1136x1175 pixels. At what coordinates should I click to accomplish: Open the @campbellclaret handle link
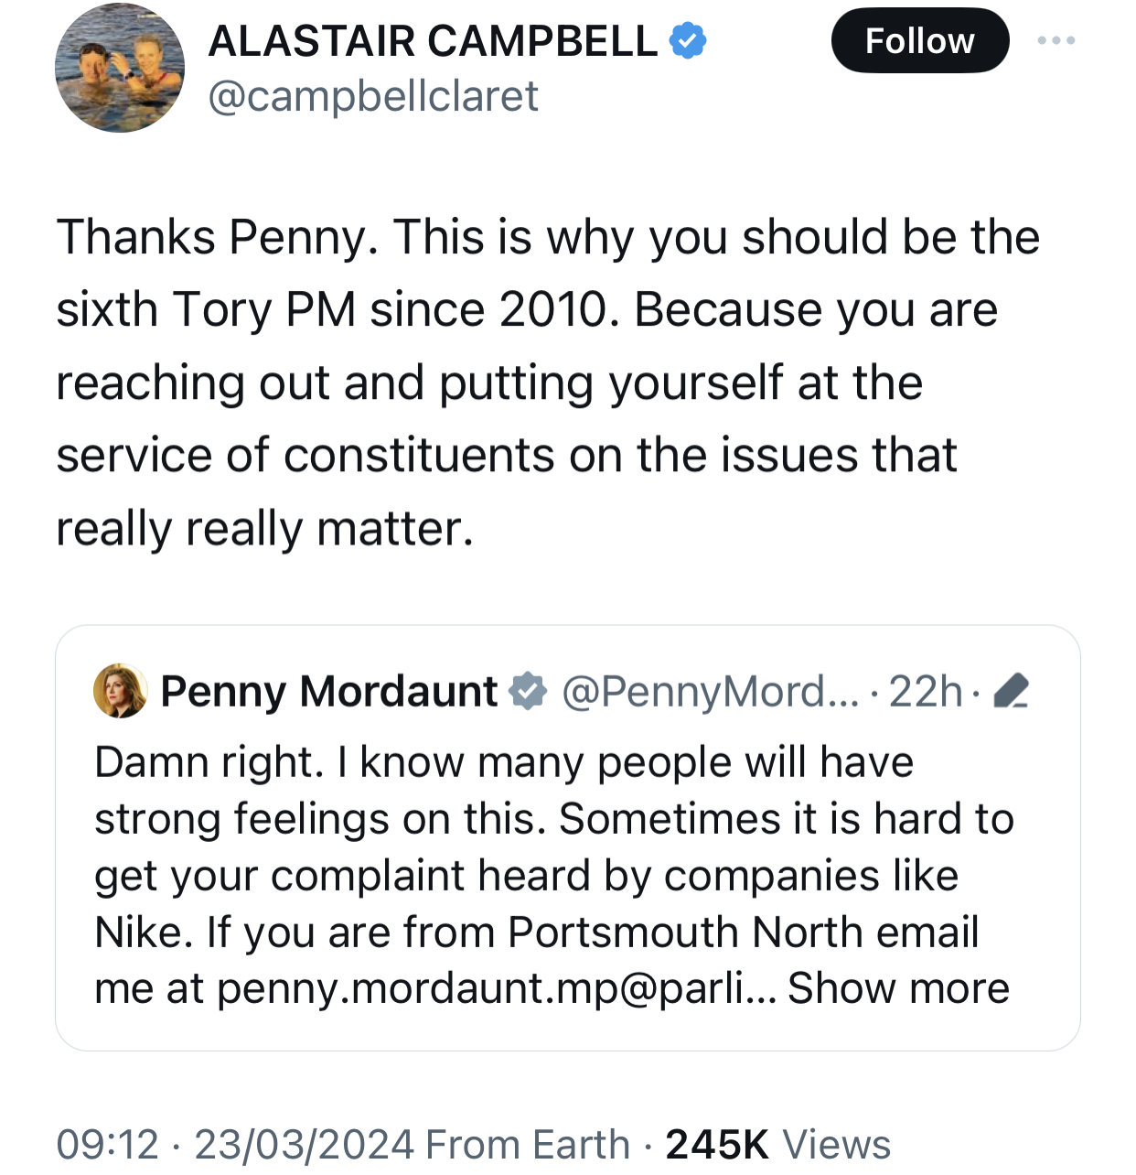pos(373,96)
